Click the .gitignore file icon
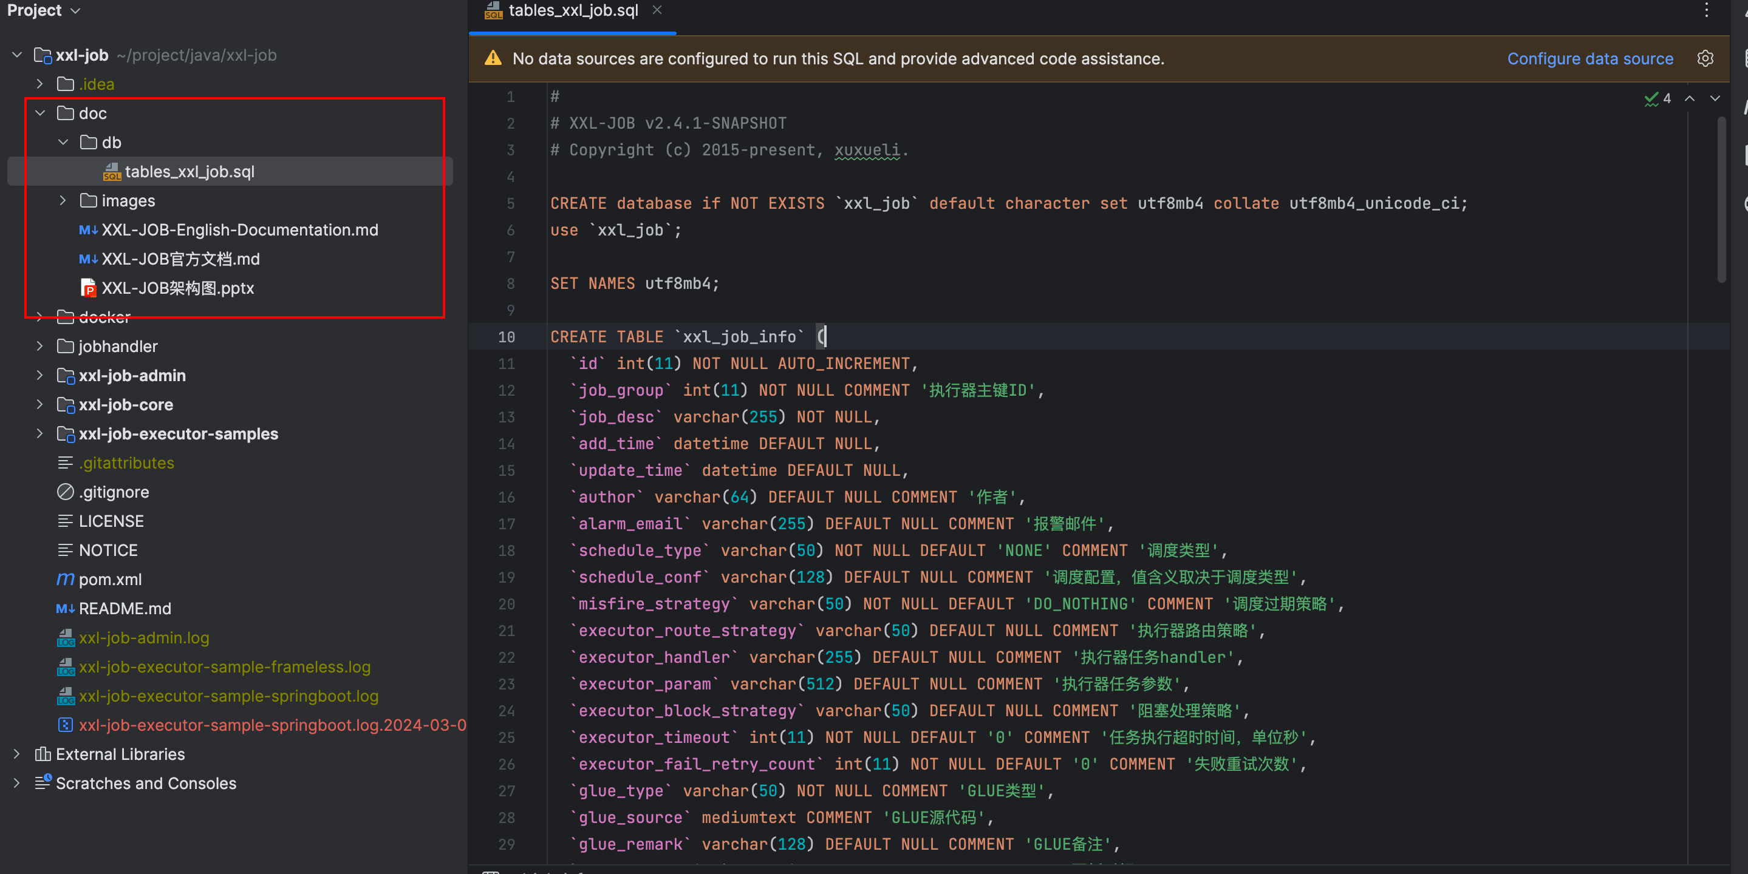Image resolution: width=1748 pixels, height=874 pixels. click(x=65, y=492)
